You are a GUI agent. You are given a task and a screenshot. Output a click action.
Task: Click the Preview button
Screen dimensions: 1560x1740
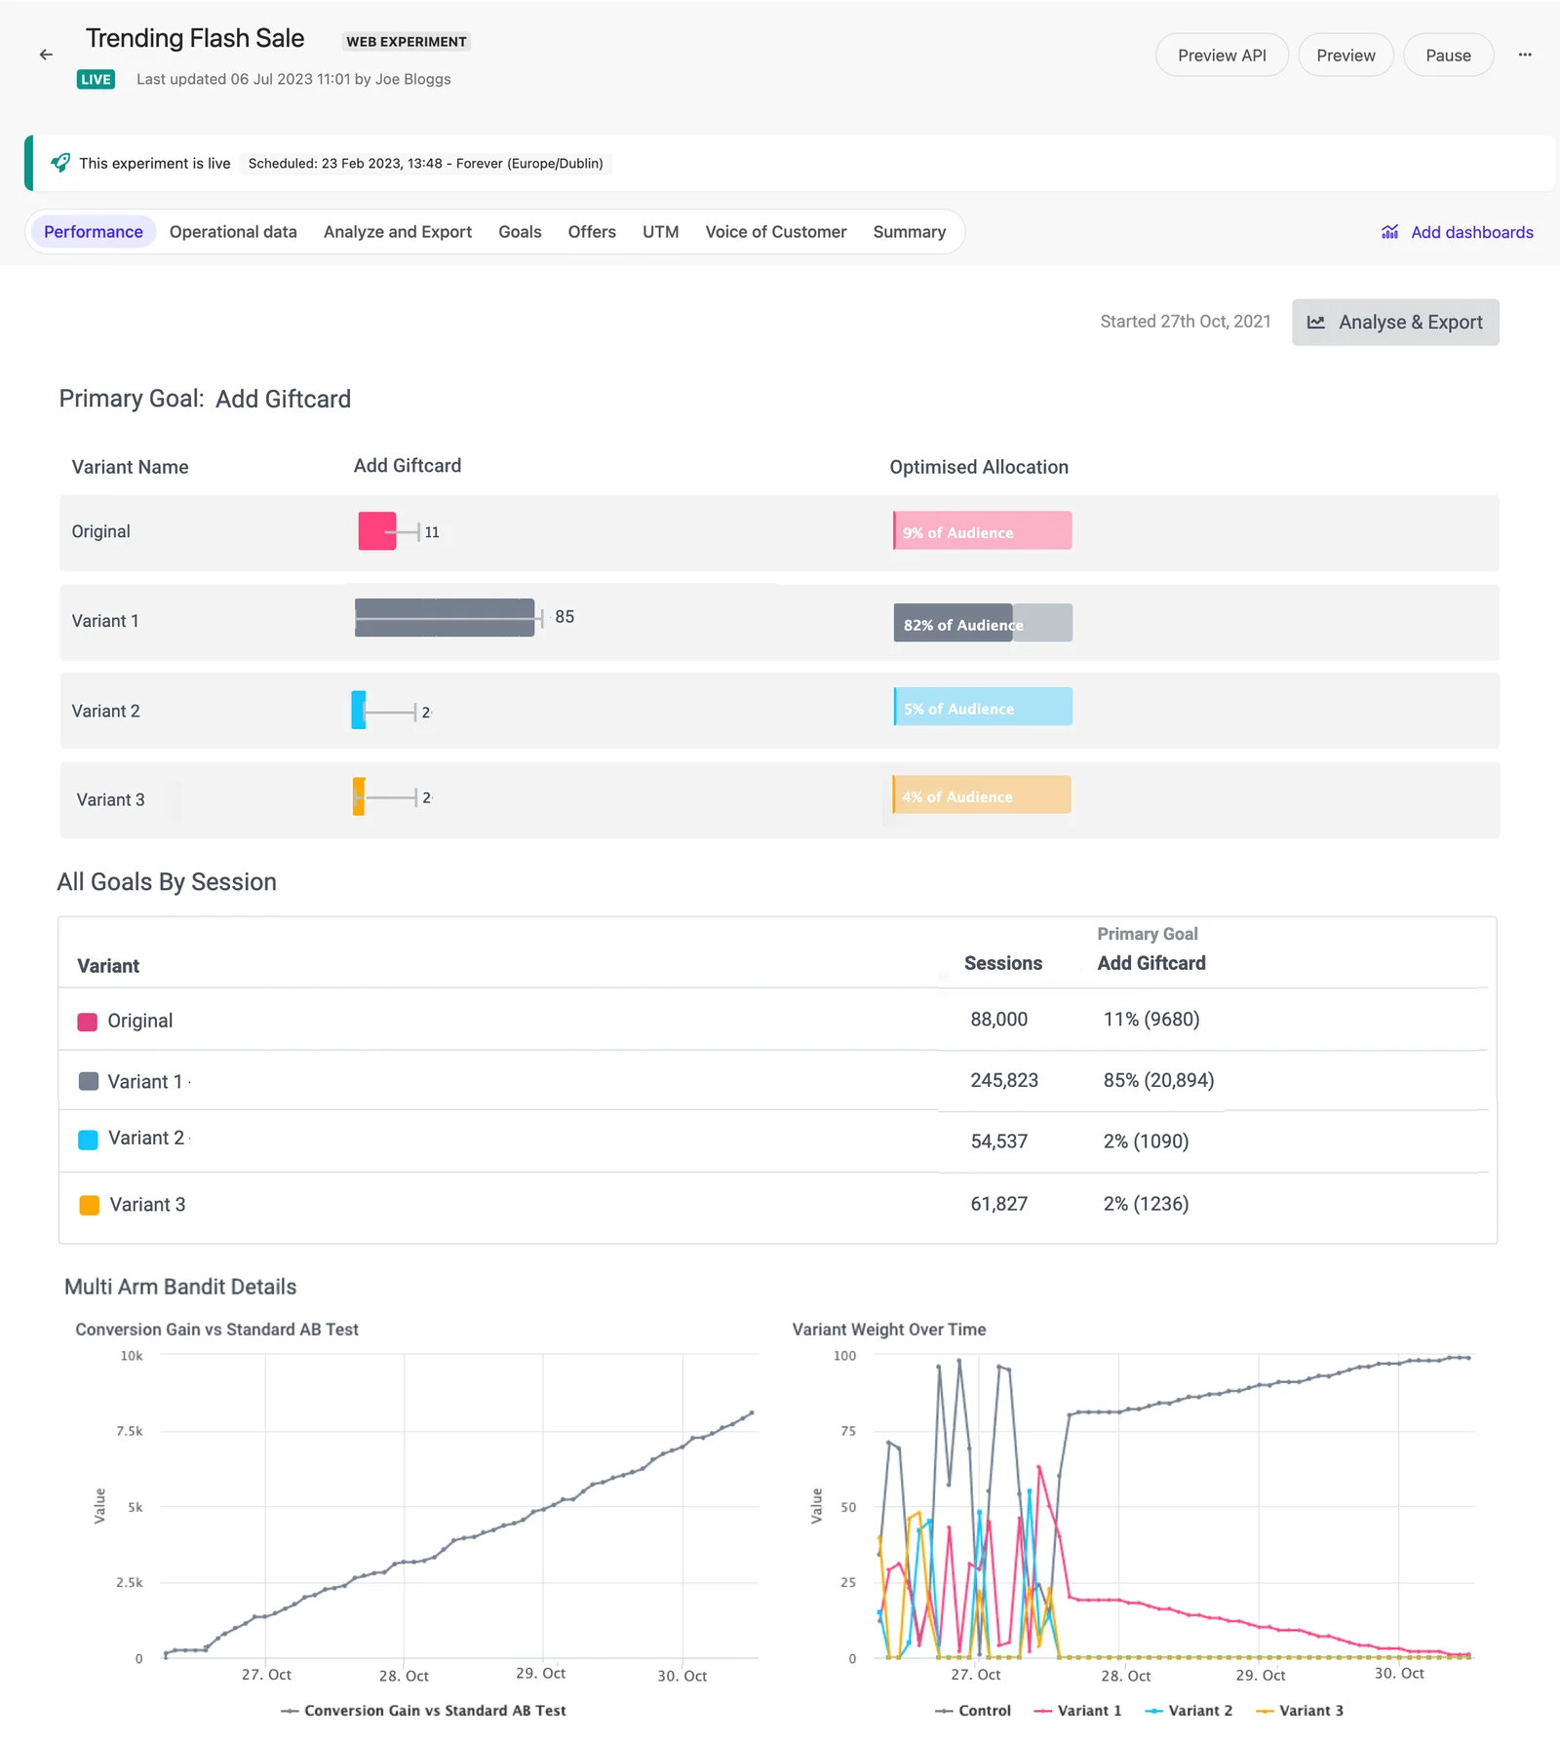(x=1345, y=56)
